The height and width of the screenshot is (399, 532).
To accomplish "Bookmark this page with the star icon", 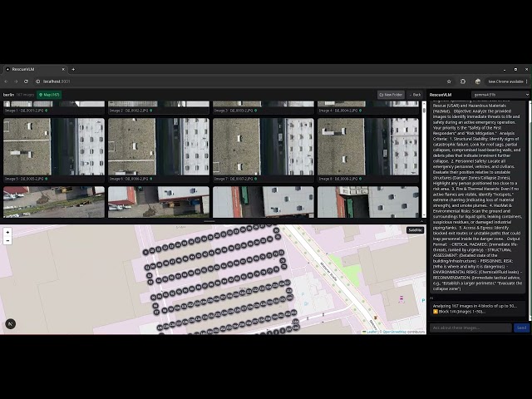I will (x=449, y=81).
